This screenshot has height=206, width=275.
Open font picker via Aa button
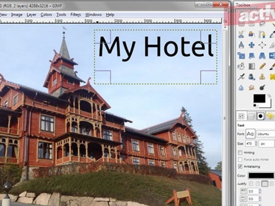click(x=250, y=134)
